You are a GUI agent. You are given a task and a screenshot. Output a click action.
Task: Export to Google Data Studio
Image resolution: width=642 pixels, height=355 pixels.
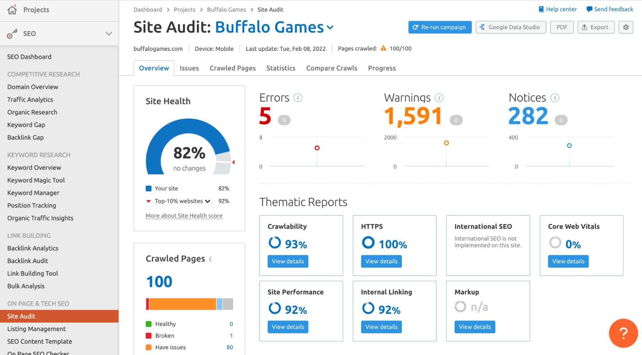point(510,27)
